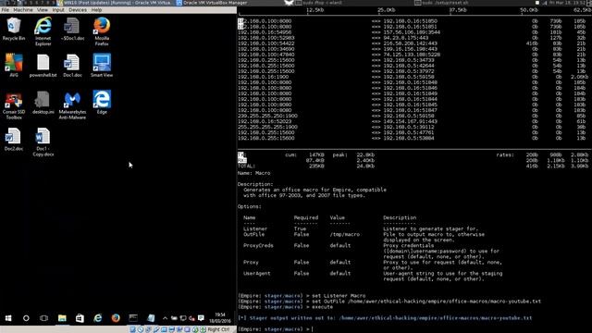Click the Empire stager/macro command prompt
The image size is (592, 333).
coord(275,329)
